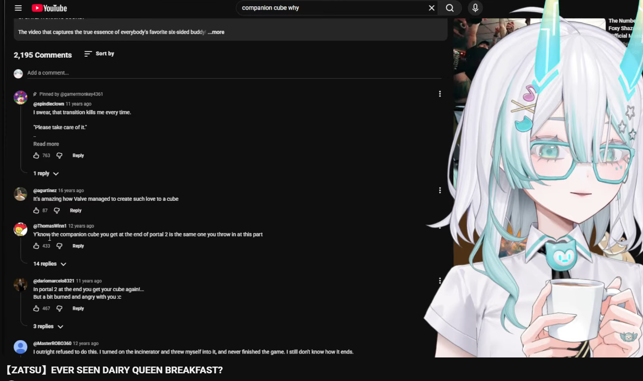Click the Sort by comments button
The image size is (643, 381).
click(x=99, y=54)
